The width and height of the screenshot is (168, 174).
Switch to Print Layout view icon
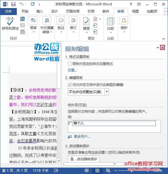[x=97, y=170]
